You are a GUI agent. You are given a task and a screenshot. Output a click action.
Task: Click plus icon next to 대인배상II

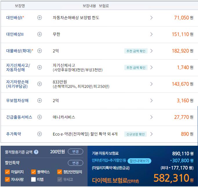(39, 34)
